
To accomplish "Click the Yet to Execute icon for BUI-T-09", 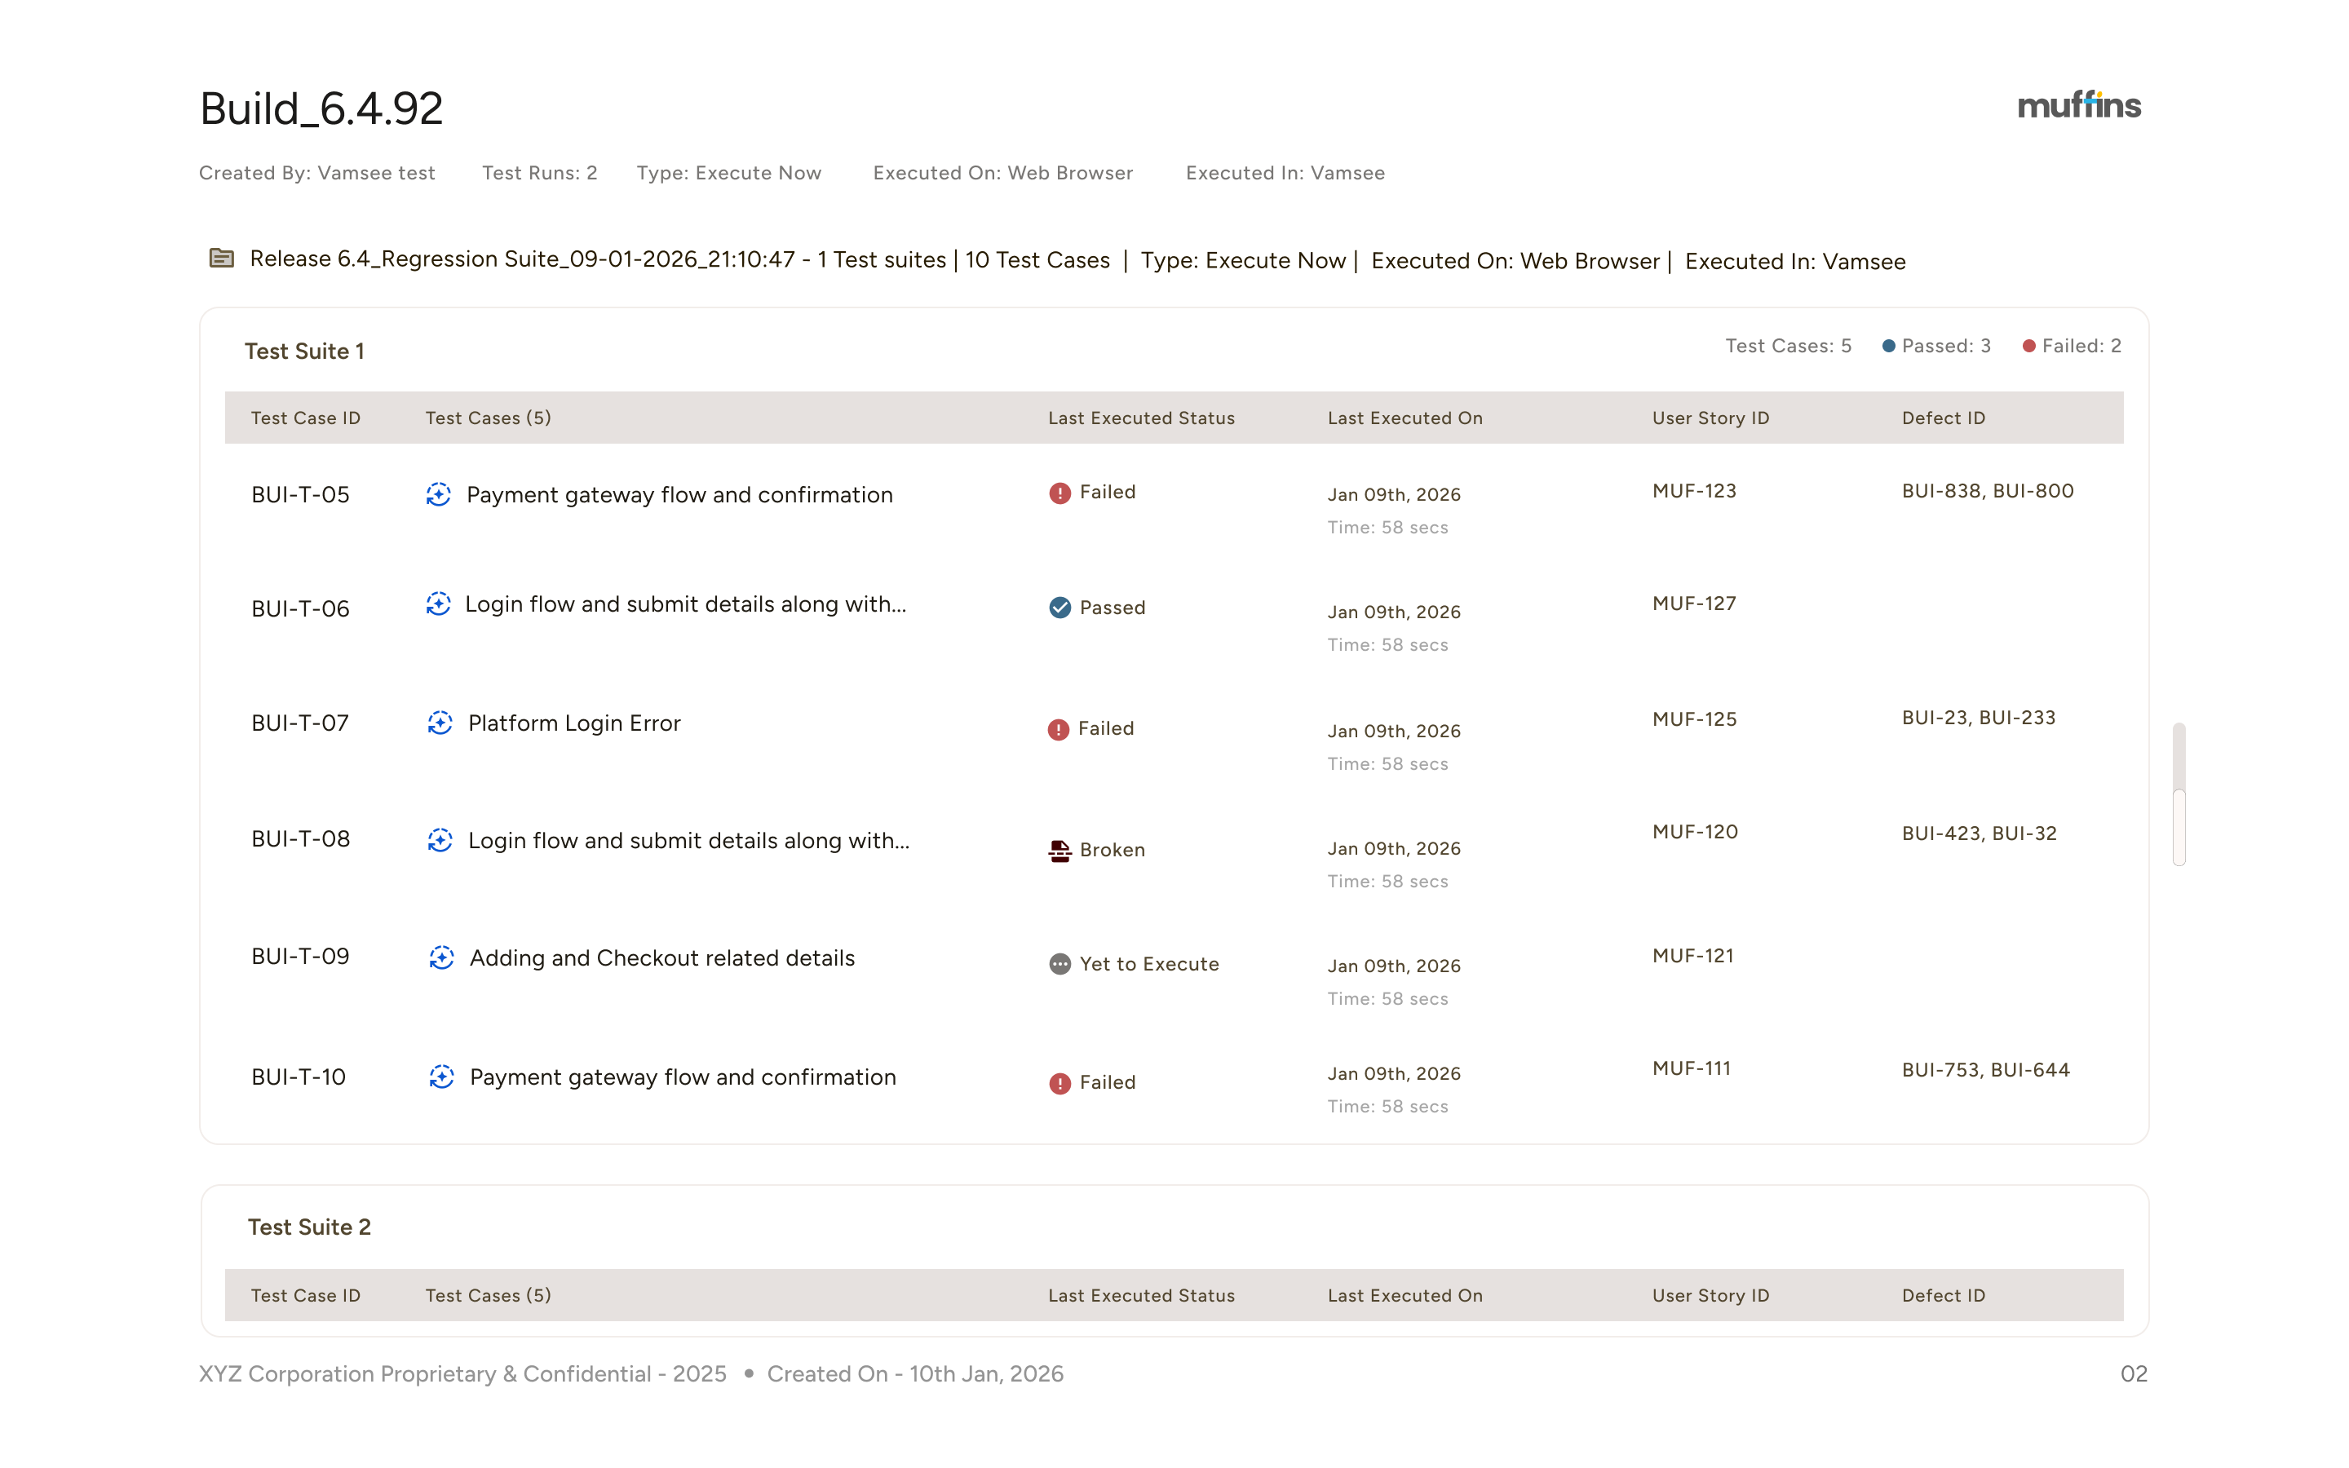I will tap(1060, 964).
